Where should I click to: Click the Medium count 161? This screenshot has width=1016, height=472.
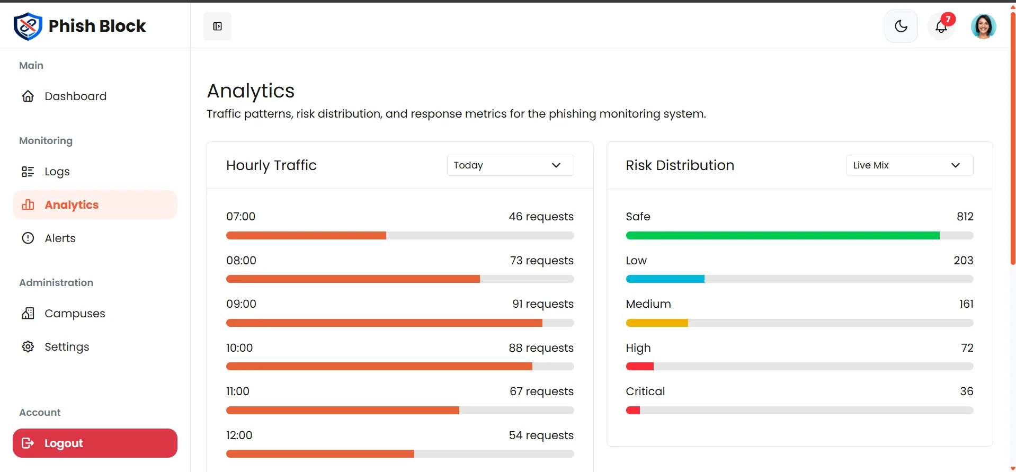tap(966, 304)
